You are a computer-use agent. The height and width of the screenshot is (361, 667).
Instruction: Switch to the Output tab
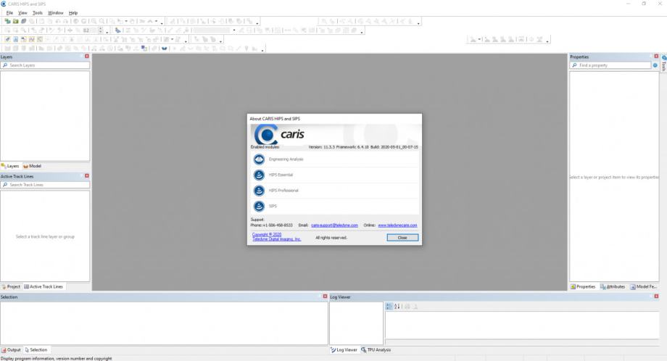[11, 350]
